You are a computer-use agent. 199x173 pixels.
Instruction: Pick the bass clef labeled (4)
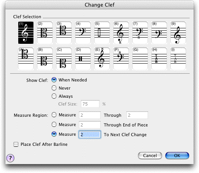pyautogui.click(x=83, y=33)
